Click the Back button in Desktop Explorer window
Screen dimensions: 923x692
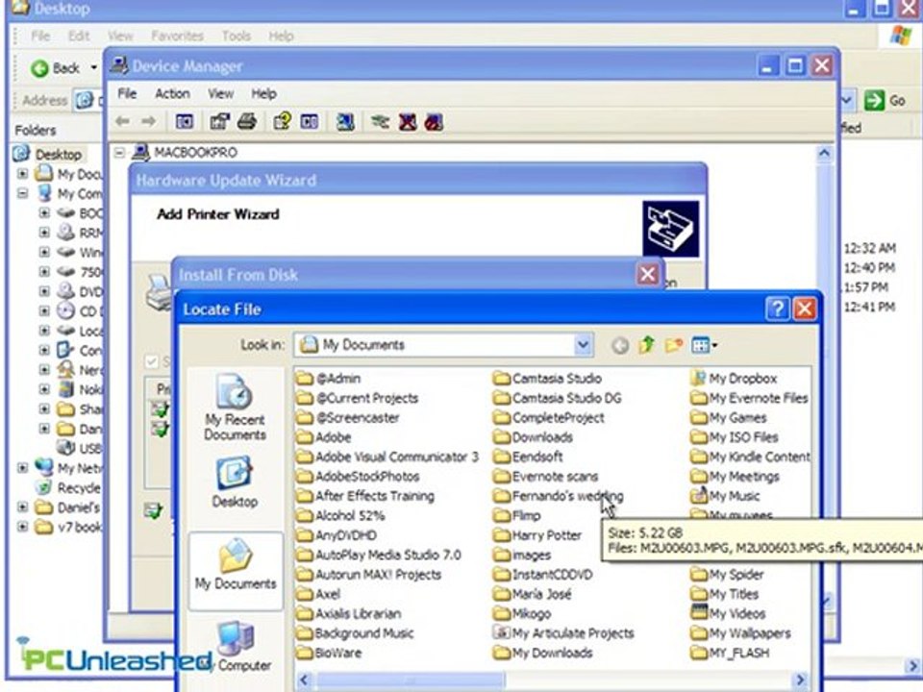click(56, 68)
